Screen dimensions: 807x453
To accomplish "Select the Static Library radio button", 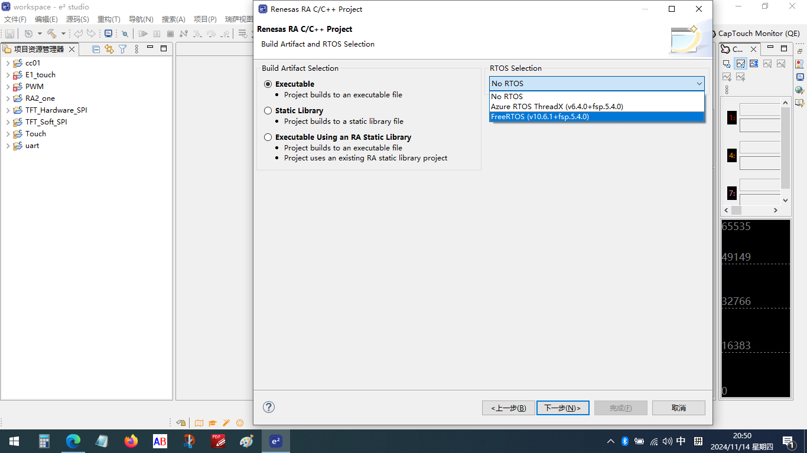I will point(268,111).
